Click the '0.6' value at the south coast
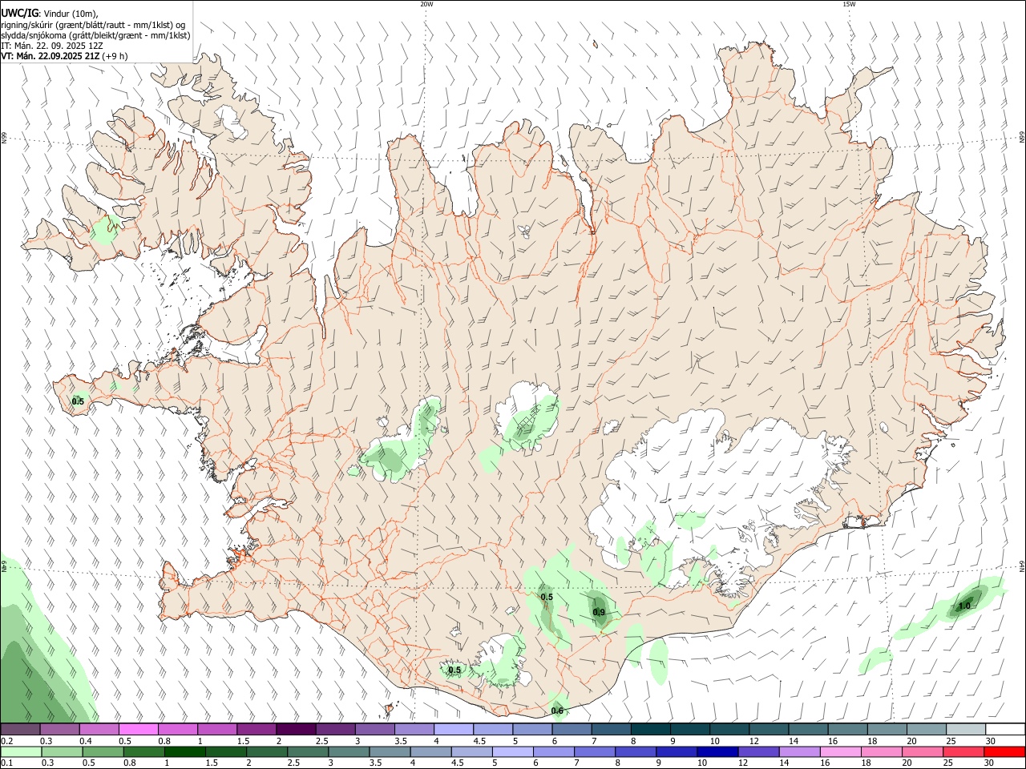This screenshot has width=1026, height=769. (557, 711)
